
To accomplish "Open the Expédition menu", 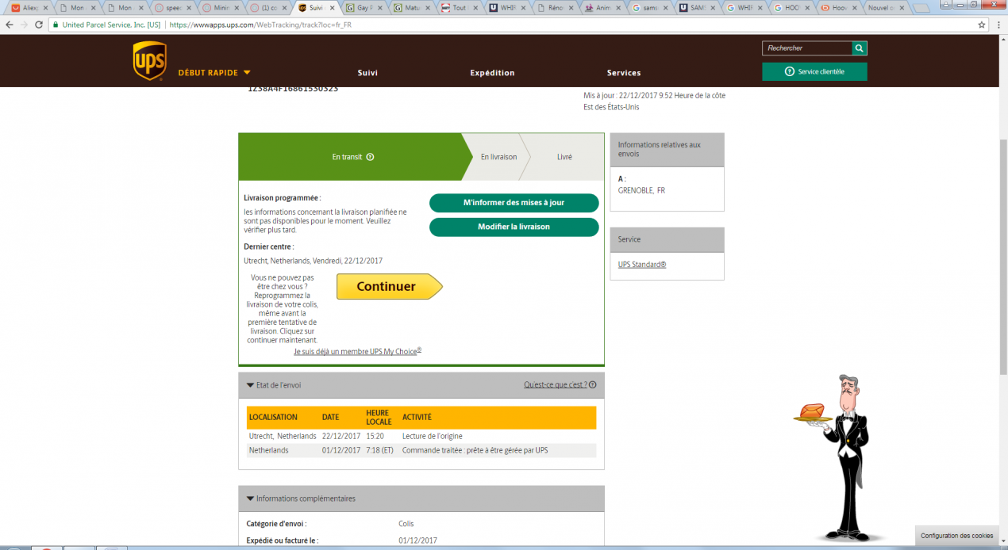I will point(492,73).
